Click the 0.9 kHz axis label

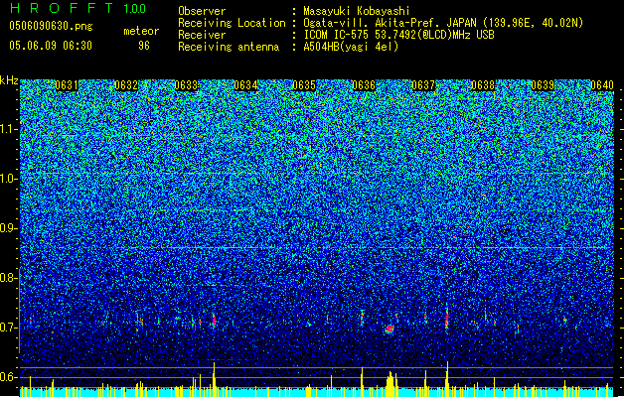click(8, 228)
